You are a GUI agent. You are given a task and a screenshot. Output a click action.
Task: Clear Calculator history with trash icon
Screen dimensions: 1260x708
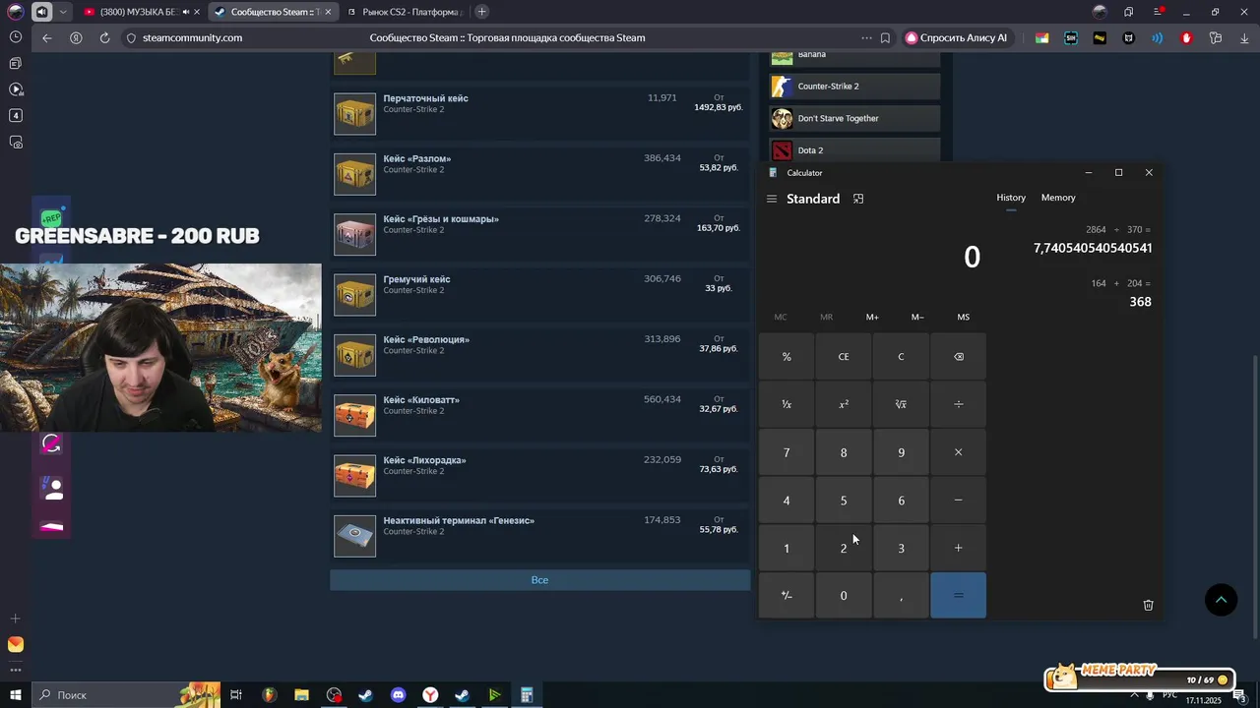pos(1148,605)
